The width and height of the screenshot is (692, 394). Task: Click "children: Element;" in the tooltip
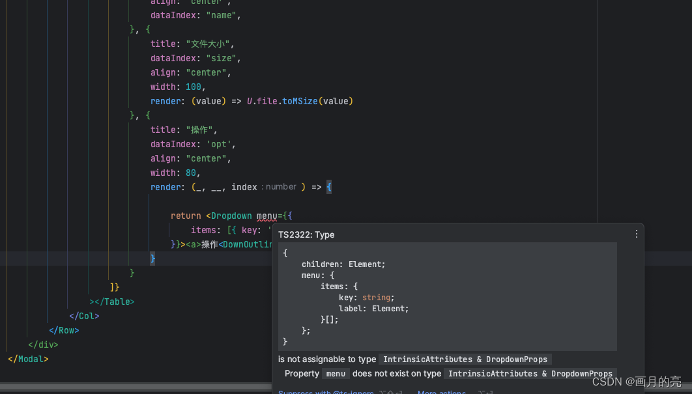[x=343, y=264]
